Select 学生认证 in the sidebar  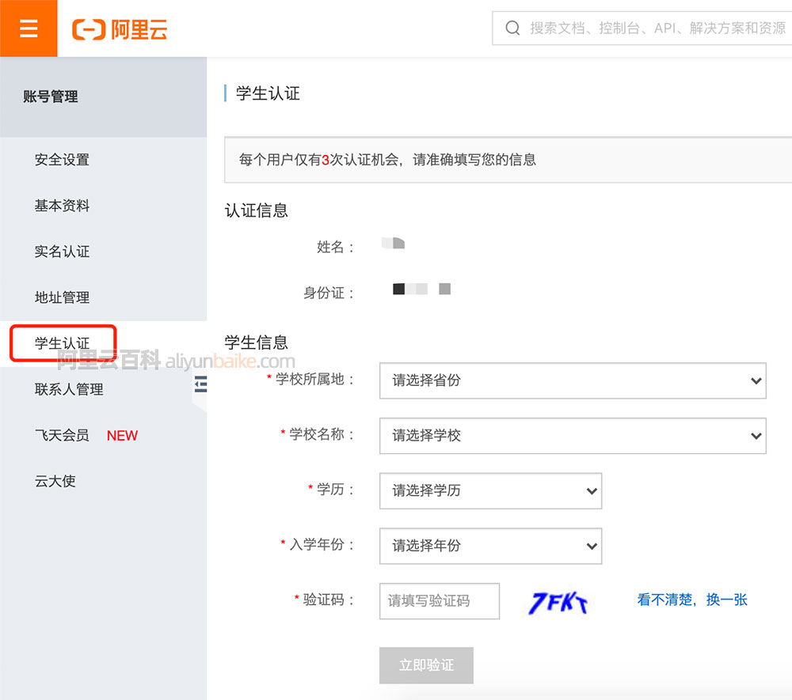63,343
